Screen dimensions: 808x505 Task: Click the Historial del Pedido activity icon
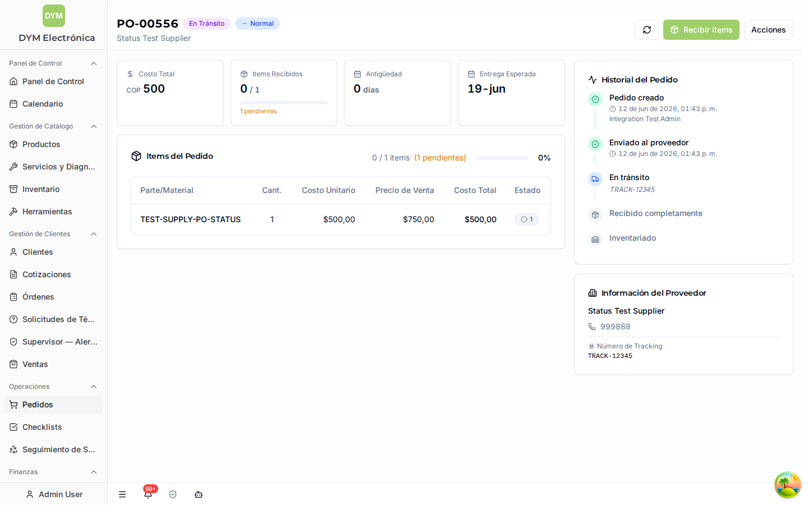[593, 80]
